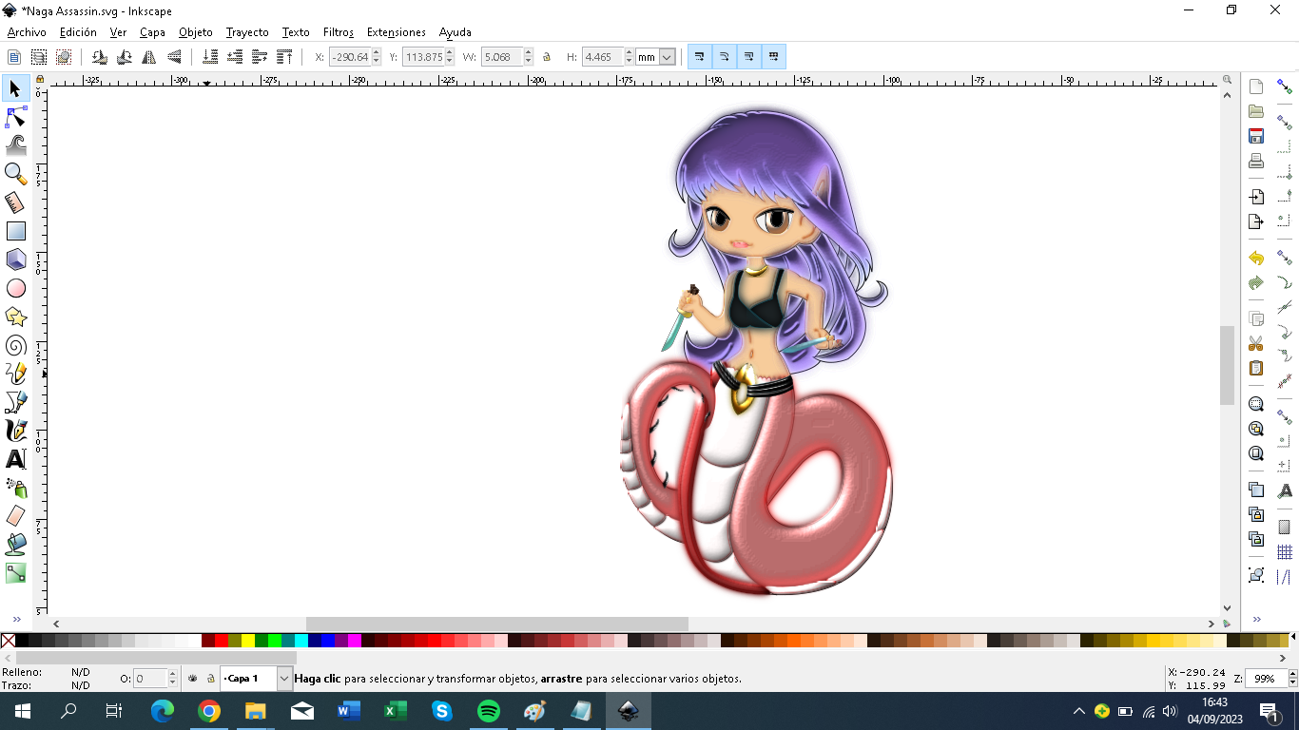Select the Tweak tool
The height and width of the screenshot is (730, 1299).
(x=15, y=145)
